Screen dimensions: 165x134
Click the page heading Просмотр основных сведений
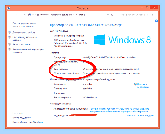(x=86, y=25)
